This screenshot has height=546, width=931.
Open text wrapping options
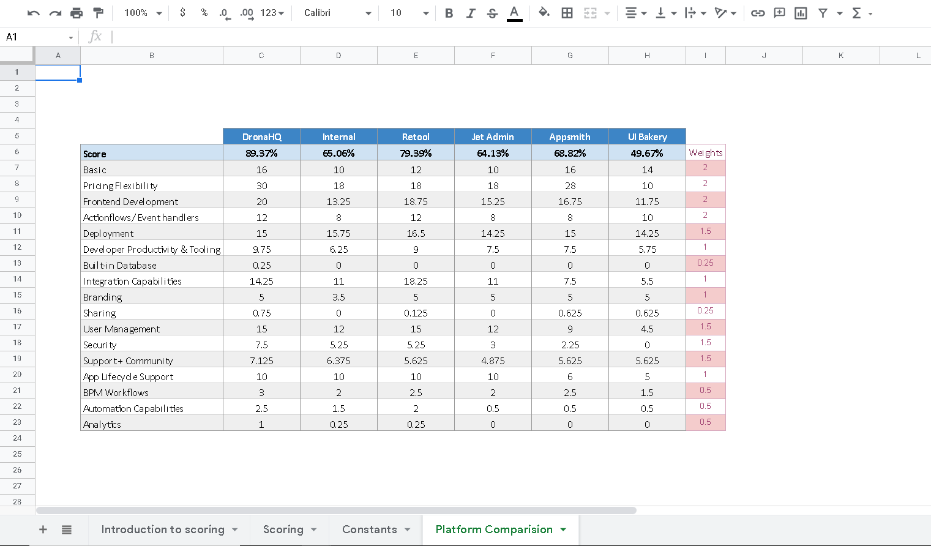tap(695, 13)
